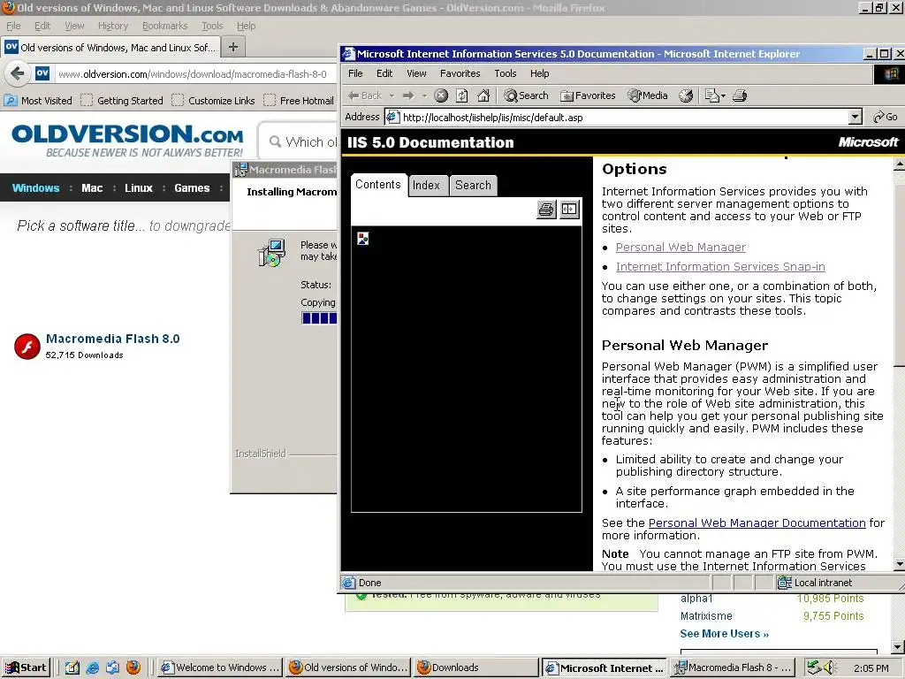Open the Firefox File menu
905x679 pixels.
[x=13, y=26]
